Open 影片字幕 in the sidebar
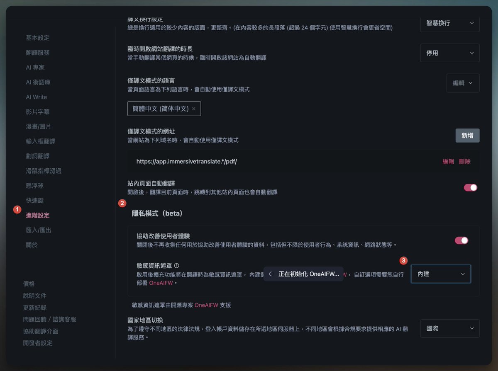 [37, 112]
